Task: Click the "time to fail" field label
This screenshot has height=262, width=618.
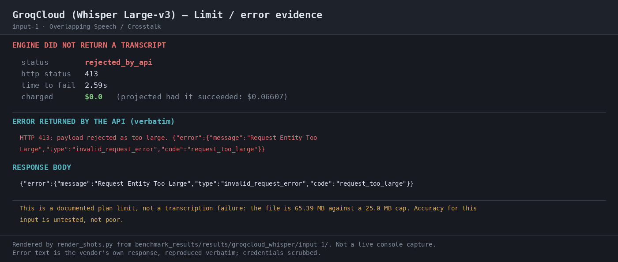Action: coord(48,86)
